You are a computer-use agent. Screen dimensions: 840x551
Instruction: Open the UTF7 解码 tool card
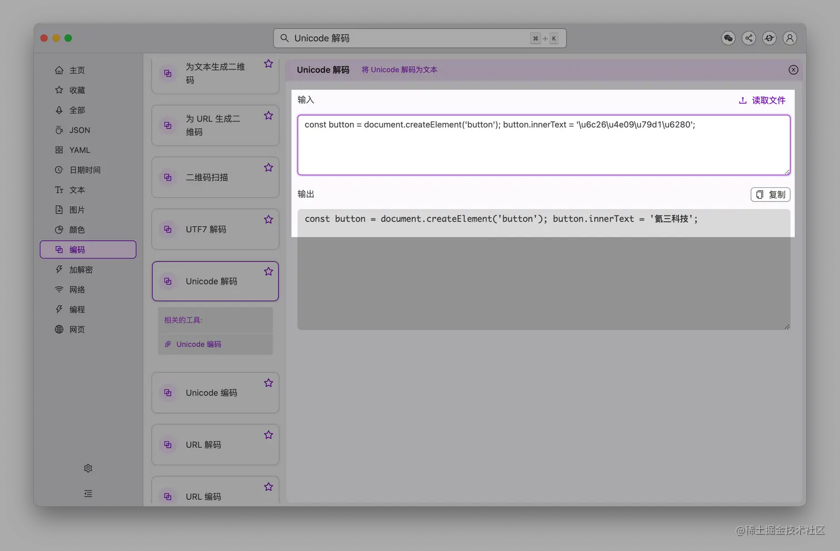tap(216, 230)
